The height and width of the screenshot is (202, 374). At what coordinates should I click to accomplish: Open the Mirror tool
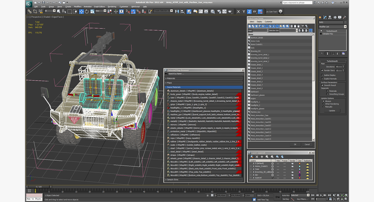click(177, 11)
